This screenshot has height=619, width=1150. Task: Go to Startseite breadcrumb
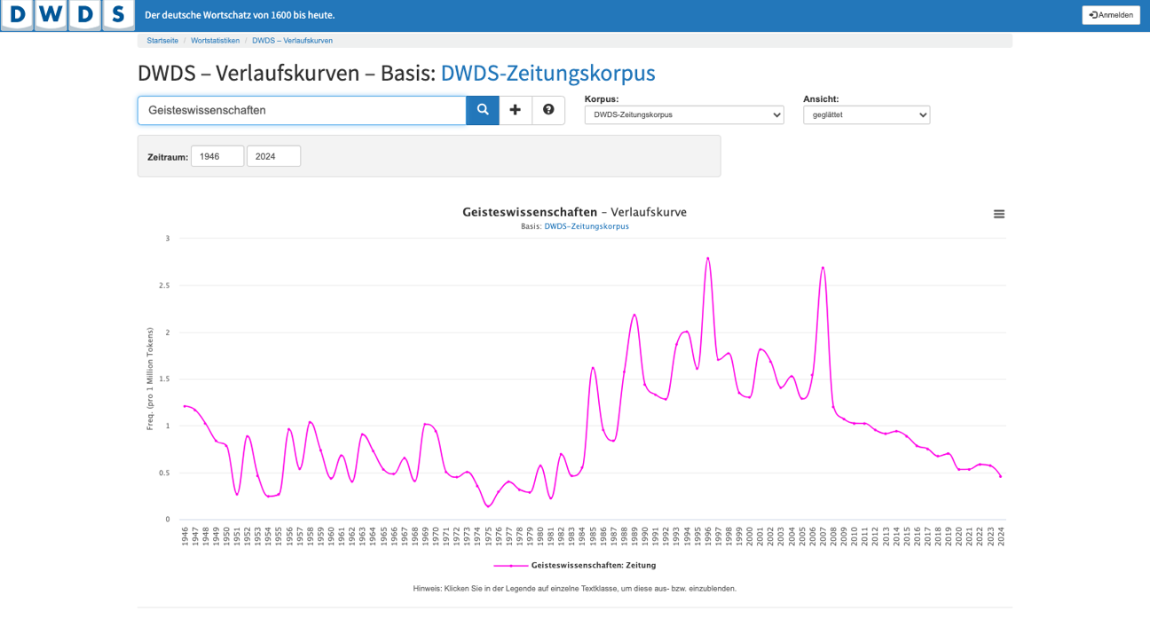(162, 41)
